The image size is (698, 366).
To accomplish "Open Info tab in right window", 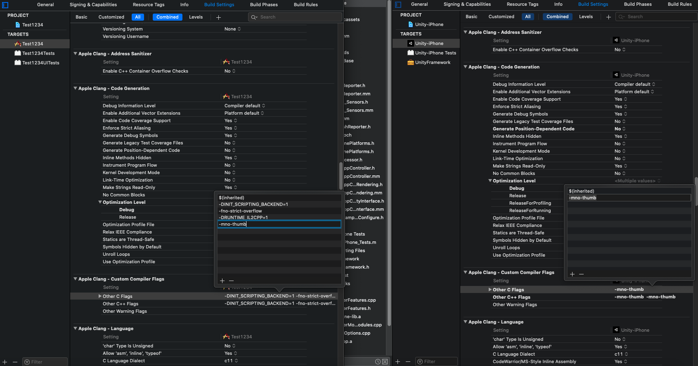I will pyautogui.click(x=558, y=4).
